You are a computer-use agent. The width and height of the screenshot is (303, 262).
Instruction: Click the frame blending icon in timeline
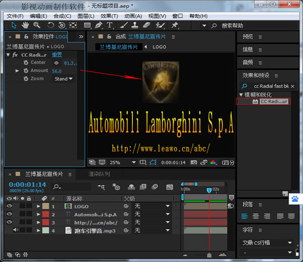coord(143,186)
